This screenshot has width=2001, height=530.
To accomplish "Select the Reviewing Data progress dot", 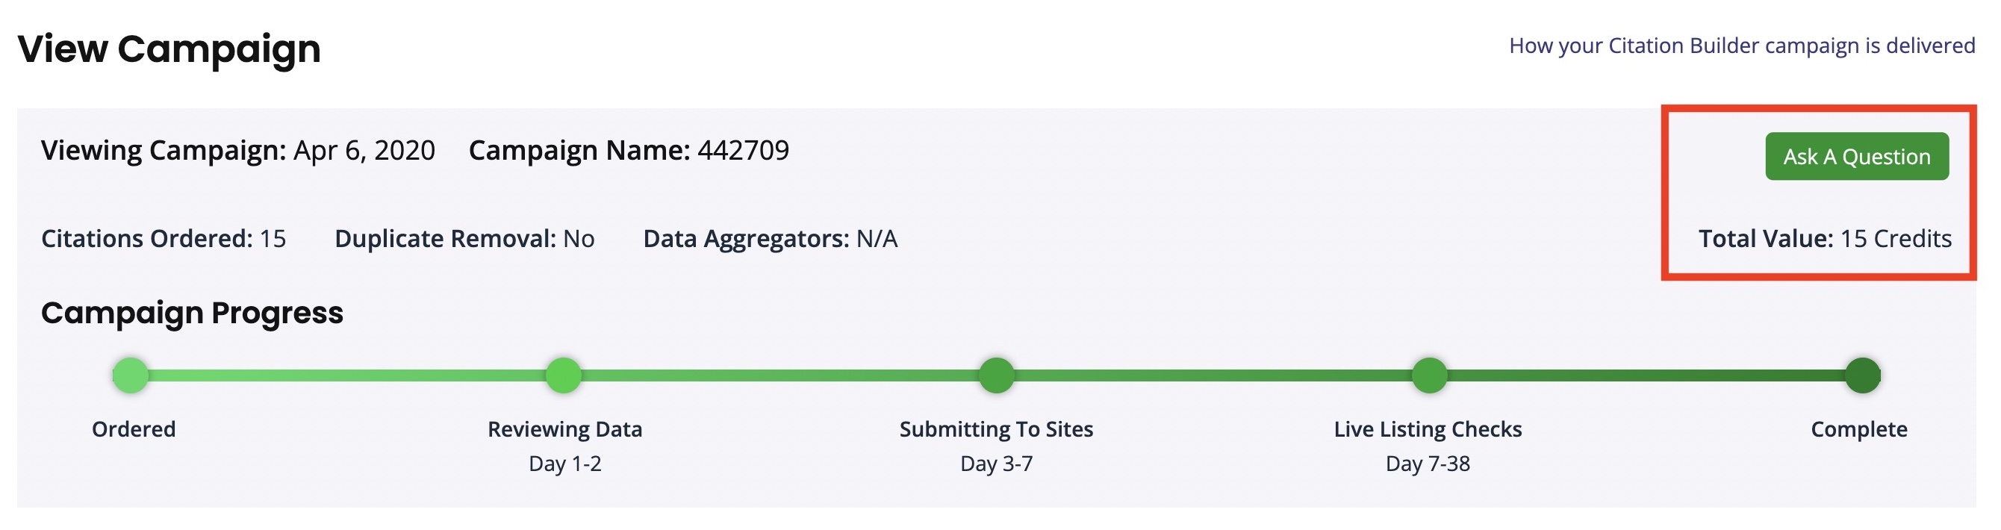I will tap(564, 375).
